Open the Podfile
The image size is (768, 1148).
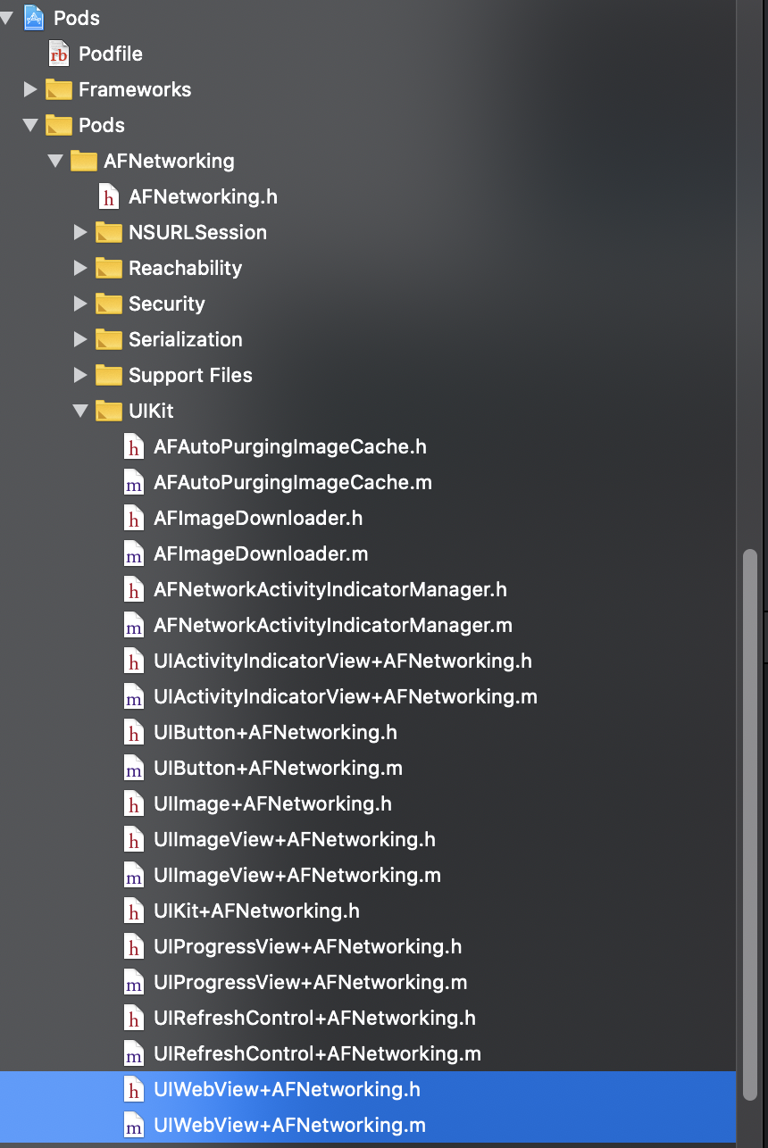[110, 54]
